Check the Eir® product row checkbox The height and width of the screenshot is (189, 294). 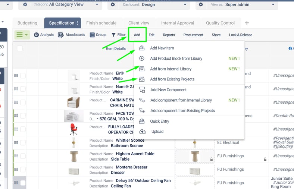pyautogui.click(x=23, y=76)
